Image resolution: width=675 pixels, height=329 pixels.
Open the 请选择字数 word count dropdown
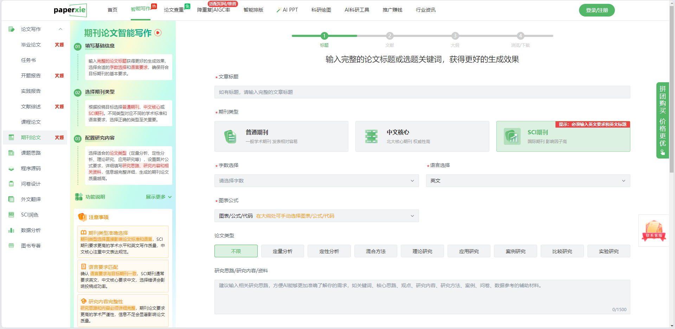(316, 181)
